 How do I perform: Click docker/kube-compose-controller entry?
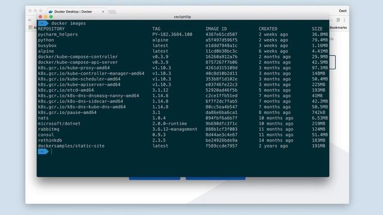tap(78, 57)
